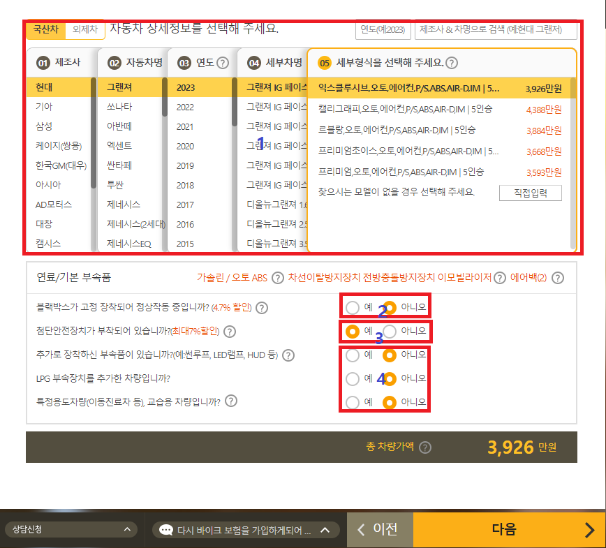The width and height of the screenshot is (606, 548).
Task: Select trim 캘리그래피 4,388만원
Action: [440, 110]
